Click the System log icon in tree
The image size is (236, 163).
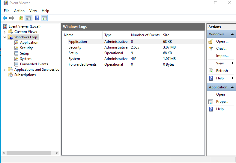pos(16,59)
